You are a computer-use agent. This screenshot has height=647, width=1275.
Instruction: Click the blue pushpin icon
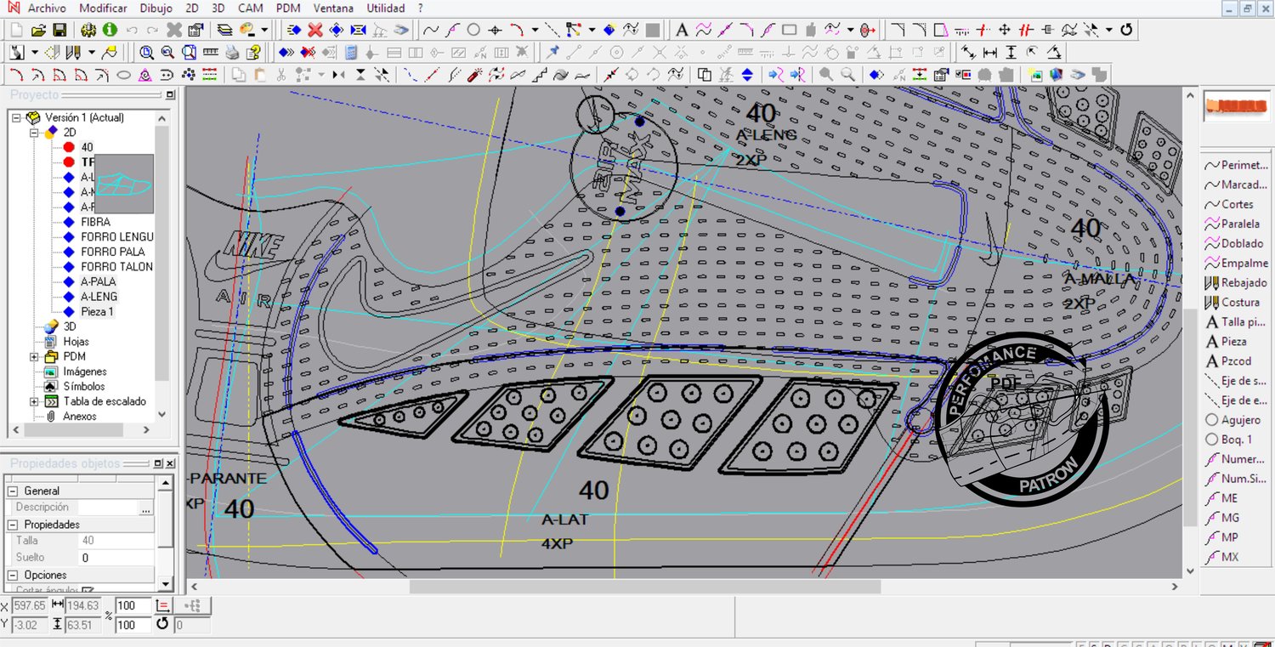553,52
